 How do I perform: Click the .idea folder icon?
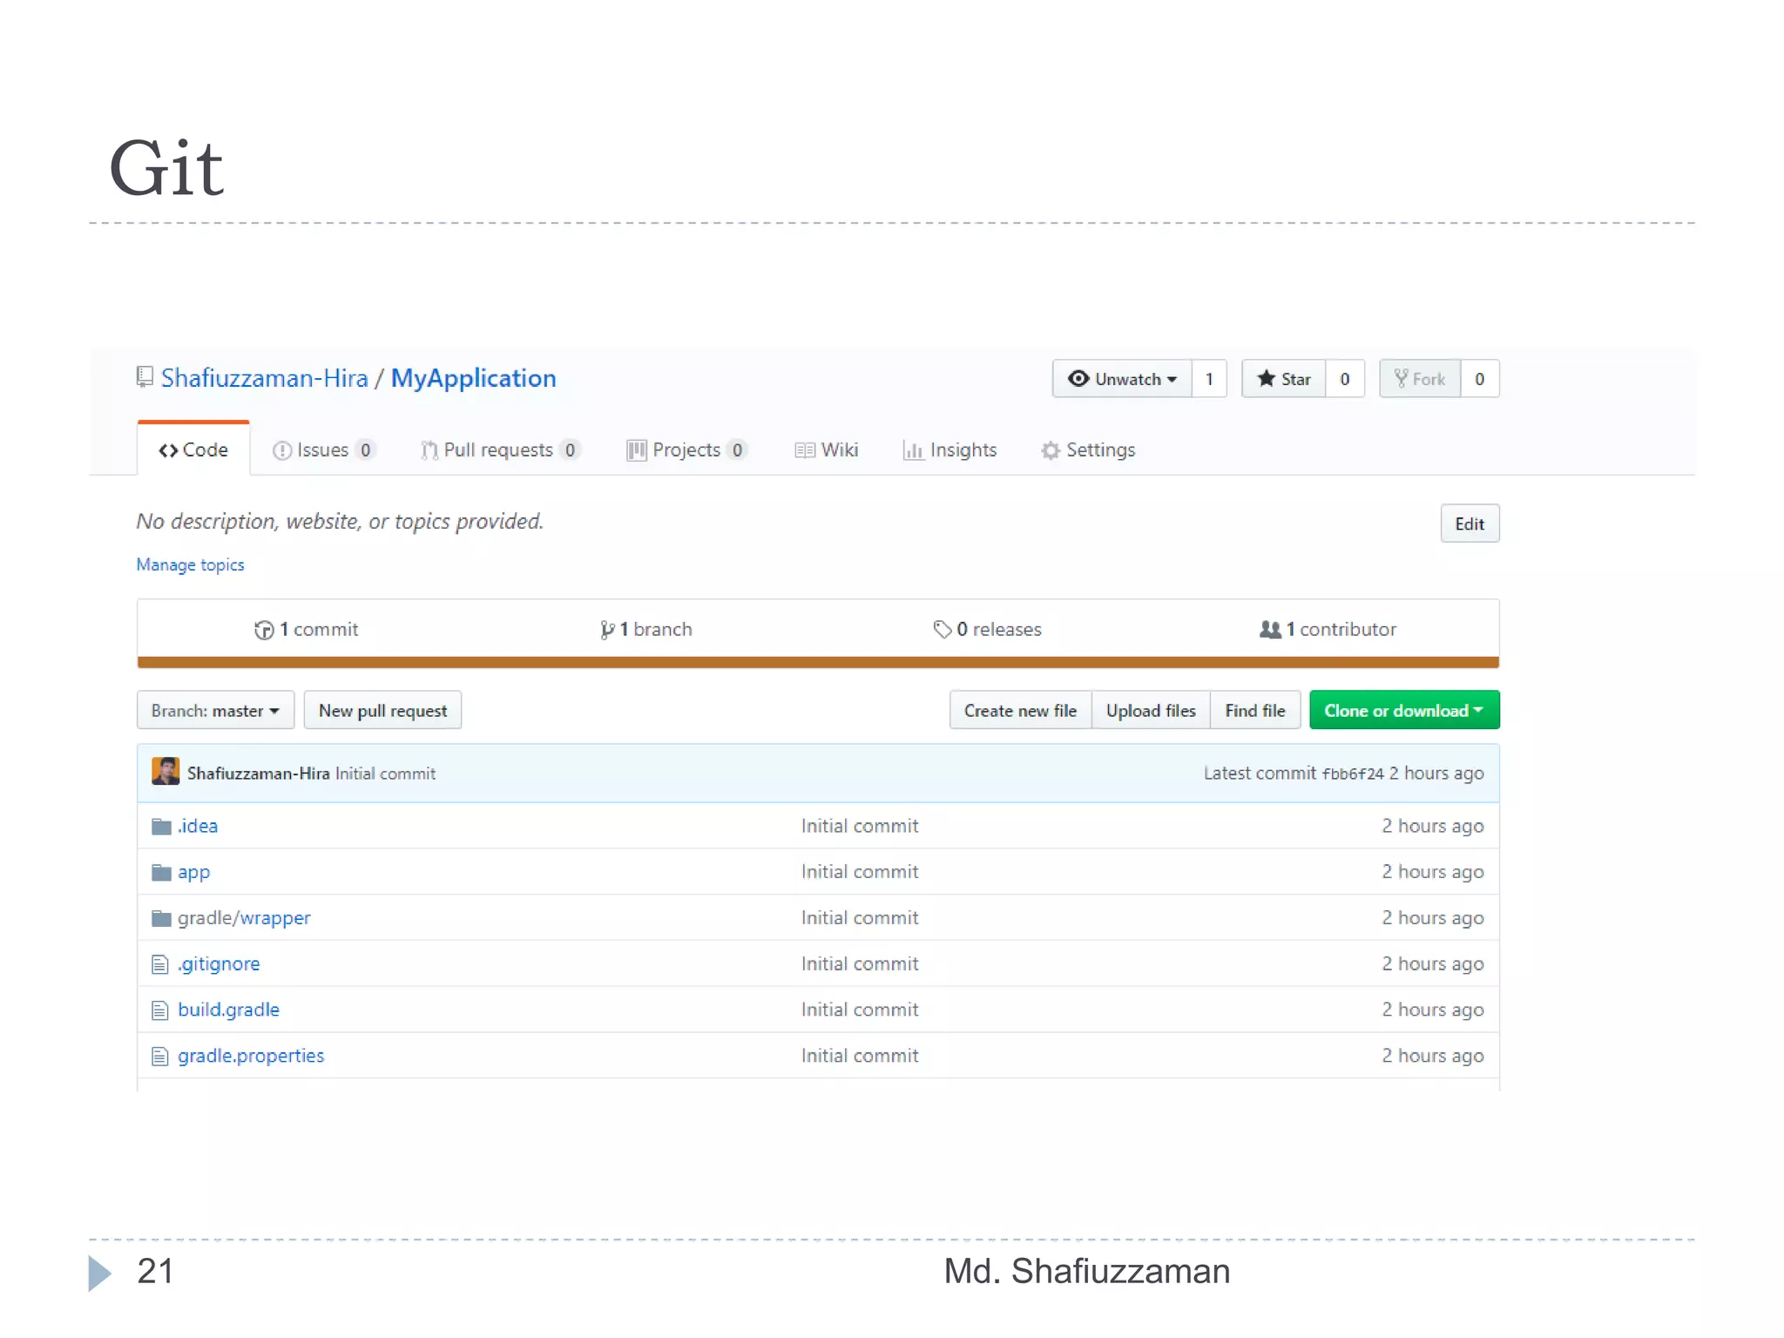(x=161, y=826)
